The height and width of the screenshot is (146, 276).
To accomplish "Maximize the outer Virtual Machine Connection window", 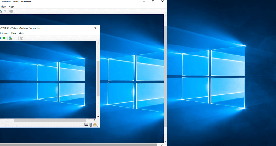I will [x=153, y=2].
